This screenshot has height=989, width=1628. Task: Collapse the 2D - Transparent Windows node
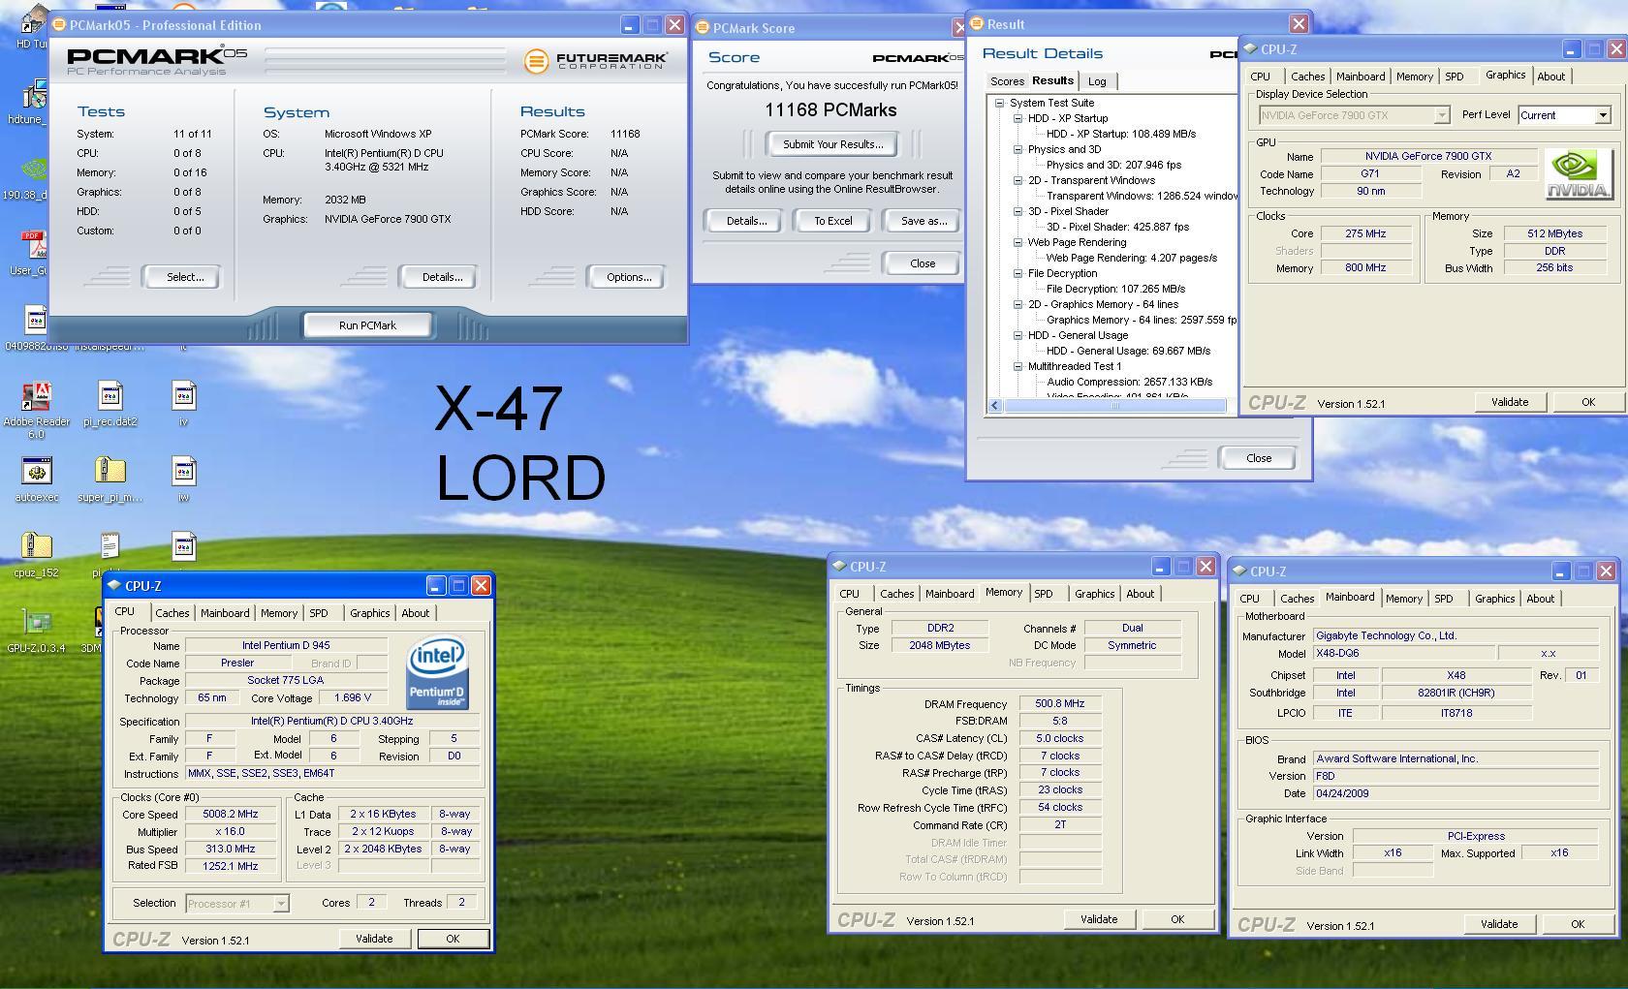pyautogui.click(x=1017, y=180)
